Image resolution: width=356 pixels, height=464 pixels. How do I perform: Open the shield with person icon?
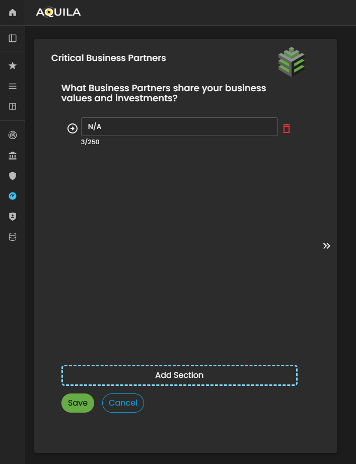(13, 216)
